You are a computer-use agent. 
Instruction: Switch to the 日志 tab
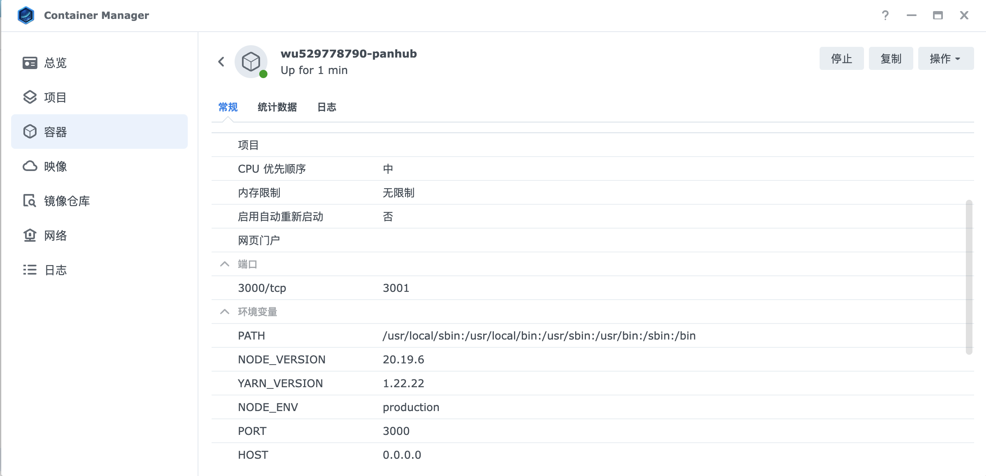point(327,107)
